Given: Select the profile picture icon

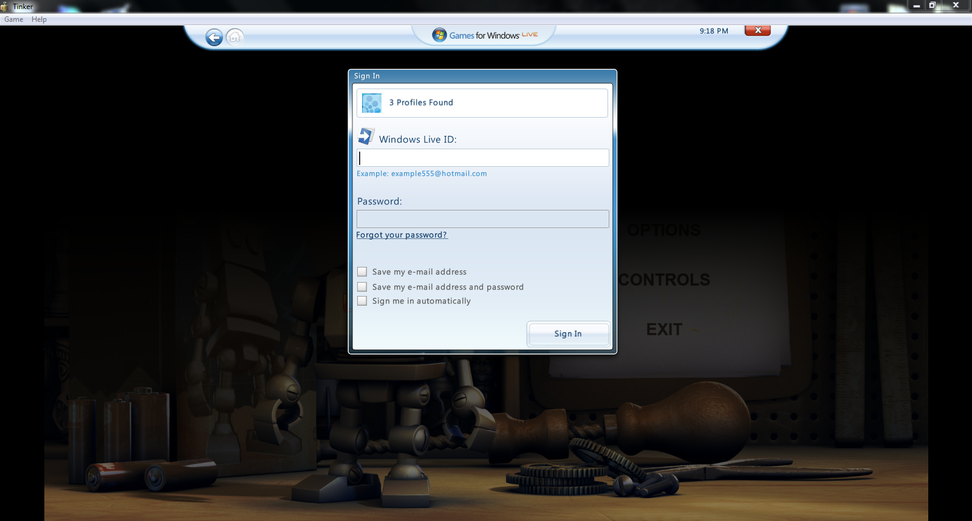Looking at the screenshot, I should pyautogui.click(x=372, y=103).
